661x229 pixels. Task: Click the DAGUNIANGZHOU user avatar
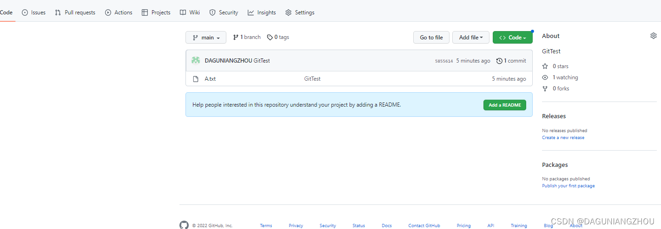[x=196, y=60]
